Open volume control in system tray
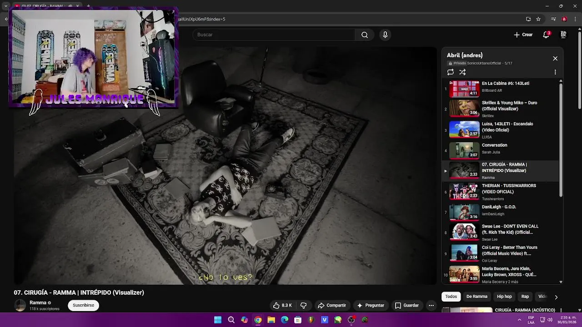The height and width of the screenshot is (327, 582). click(x=550, y=320)
